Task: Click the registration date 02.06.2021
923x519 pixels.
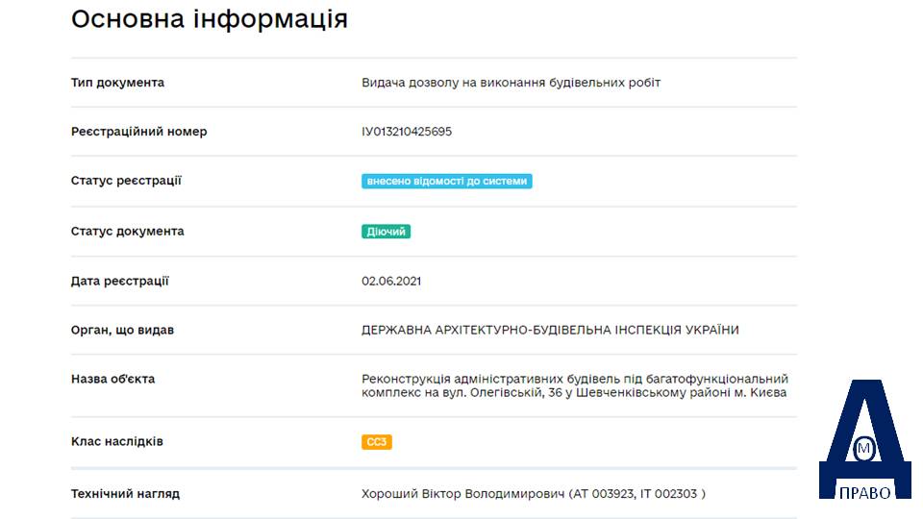Action: (391, 282)
